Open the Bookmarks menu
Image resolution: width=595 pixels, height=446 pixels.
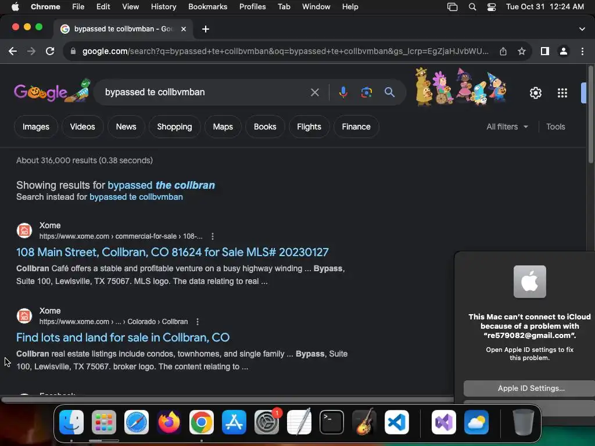click(x=208, y=7)
